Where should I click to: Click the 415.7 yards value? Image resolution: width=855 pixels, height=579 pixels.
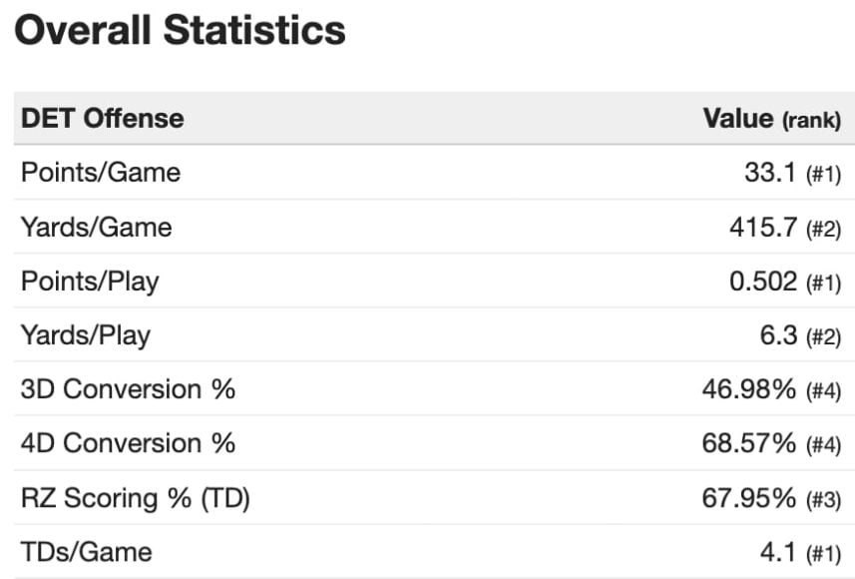tap(763, 228)
